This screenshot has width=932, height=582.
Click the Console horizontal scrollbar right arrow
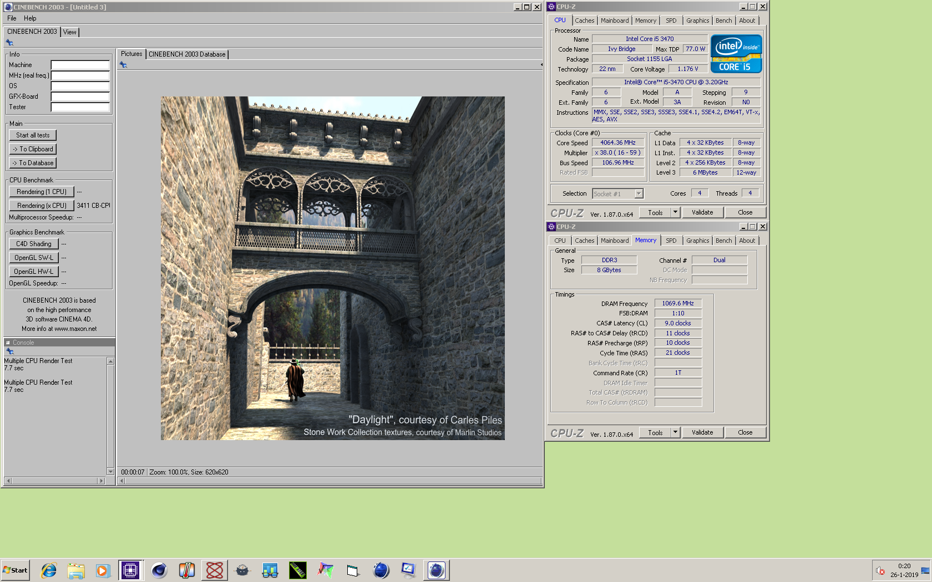(101, 481)
